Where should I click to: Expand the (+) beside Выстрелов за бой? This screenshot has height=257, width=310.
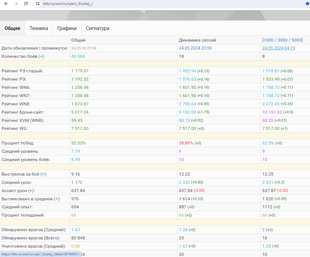[x=43, y=174]
